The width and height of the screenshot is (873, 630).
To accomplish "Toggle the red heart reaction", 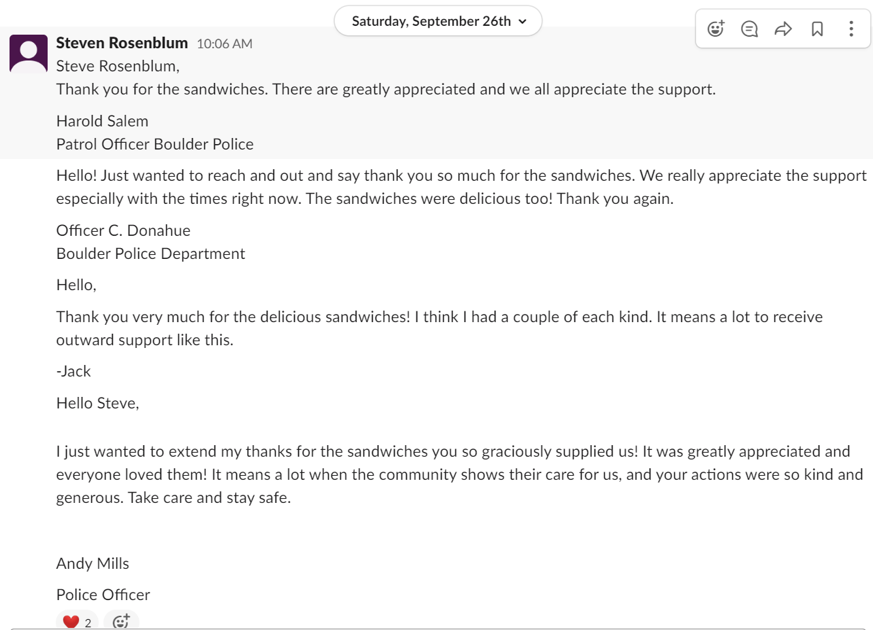I will pyautogui.click(x=77, y=621).
